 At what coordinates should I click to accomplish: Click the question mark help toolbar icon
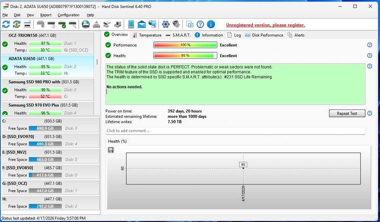tap(200, 24)
